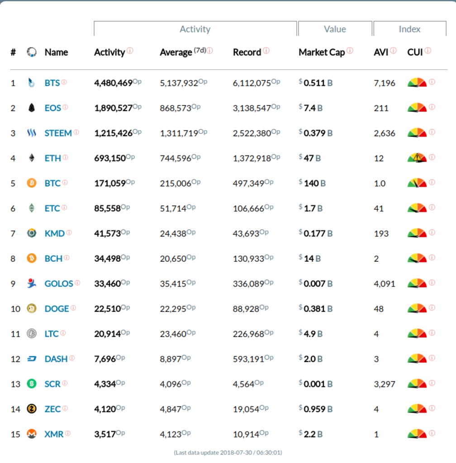
Task: Click the KMD coin logo icon
Action: pos(32,233)
